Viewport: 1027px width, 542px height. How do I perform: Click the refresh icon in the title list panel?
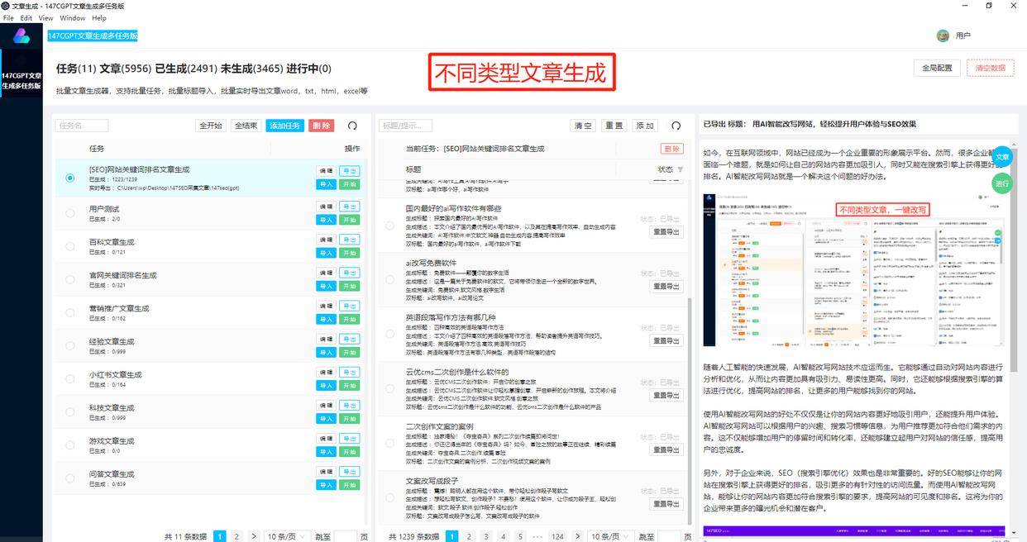pyautogui.click(x=676, y=126)
